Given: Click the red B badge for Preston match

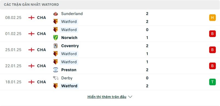Looking at the screenshot, I should (212, 66).
